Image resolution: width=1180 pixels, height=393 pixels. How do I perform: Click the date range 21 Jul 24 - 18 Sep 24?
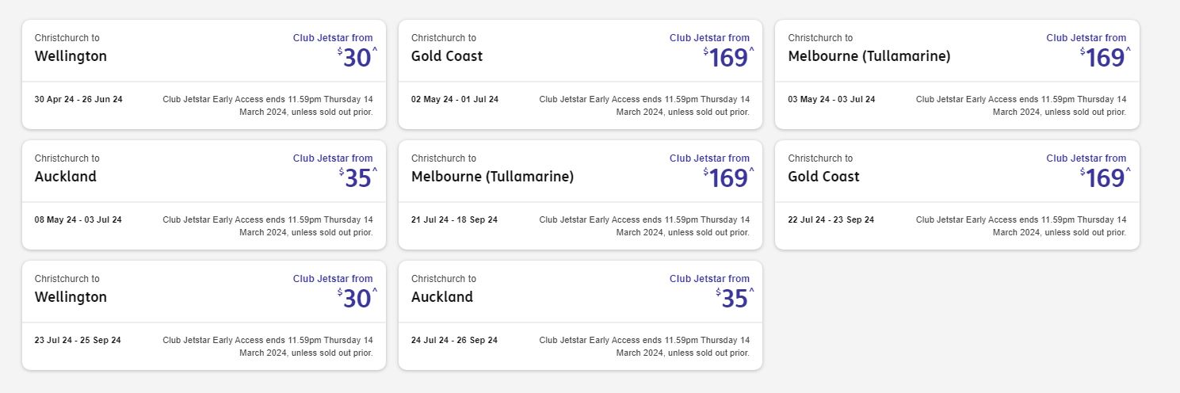(454, 220)
